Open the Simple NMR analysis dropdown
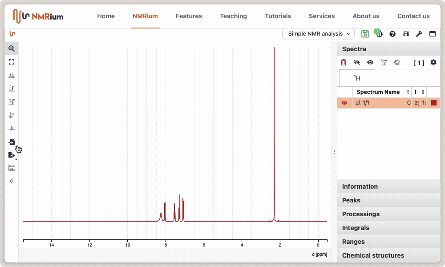445x267 pixels. click(x=318, y=34)
